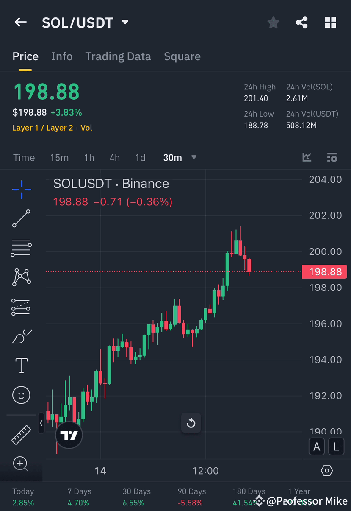This screenshot has height=511, width=351.
Task: Select the XABCD pattern tool
Action: tap(21, 277)
